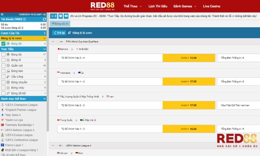Image resolution: width=260 pixels, height=156 pixels.
Task: Click American football icon next to Bóng đá Mỹ
Action: (x=8, y=93)
